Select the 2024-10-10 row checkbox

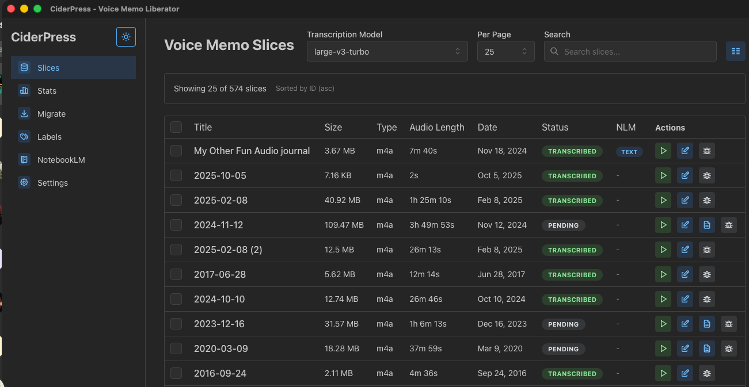click(176, 299)
